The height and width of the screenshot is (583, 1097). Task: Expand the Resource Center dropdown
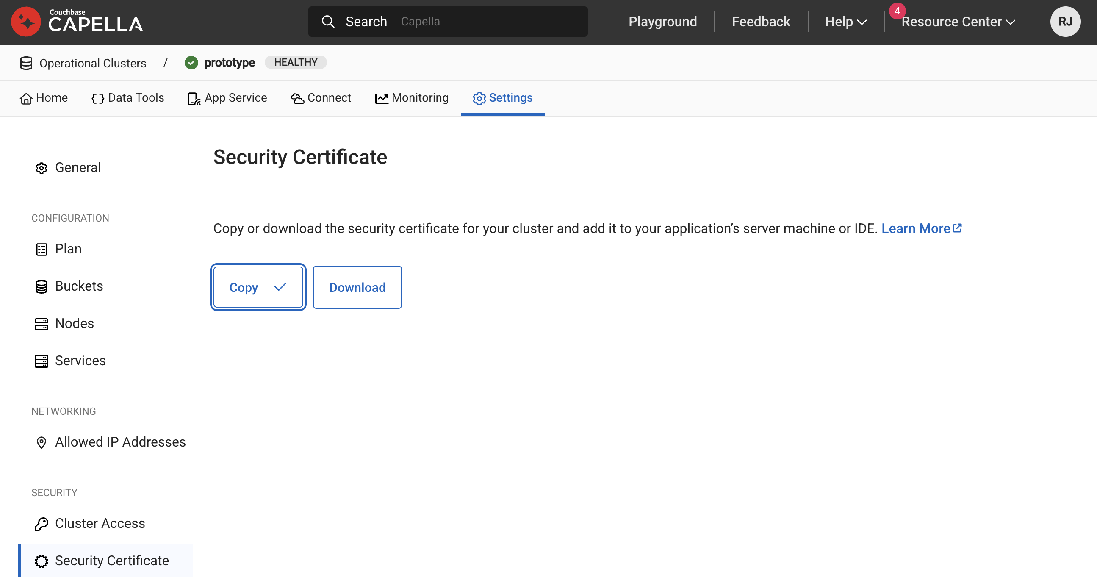[958, 22]
